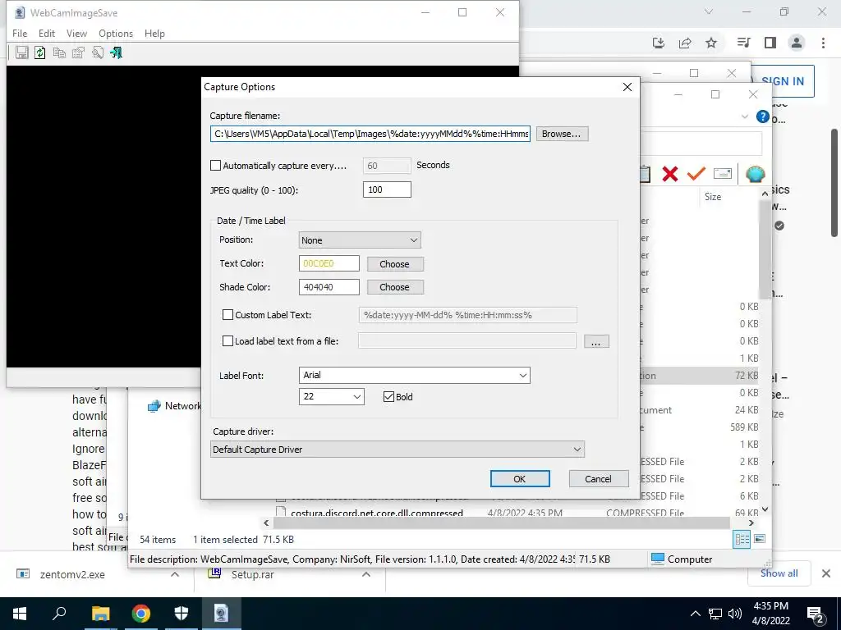
Task: Open Windows Start menu
Action: click(x=20, y=614)
